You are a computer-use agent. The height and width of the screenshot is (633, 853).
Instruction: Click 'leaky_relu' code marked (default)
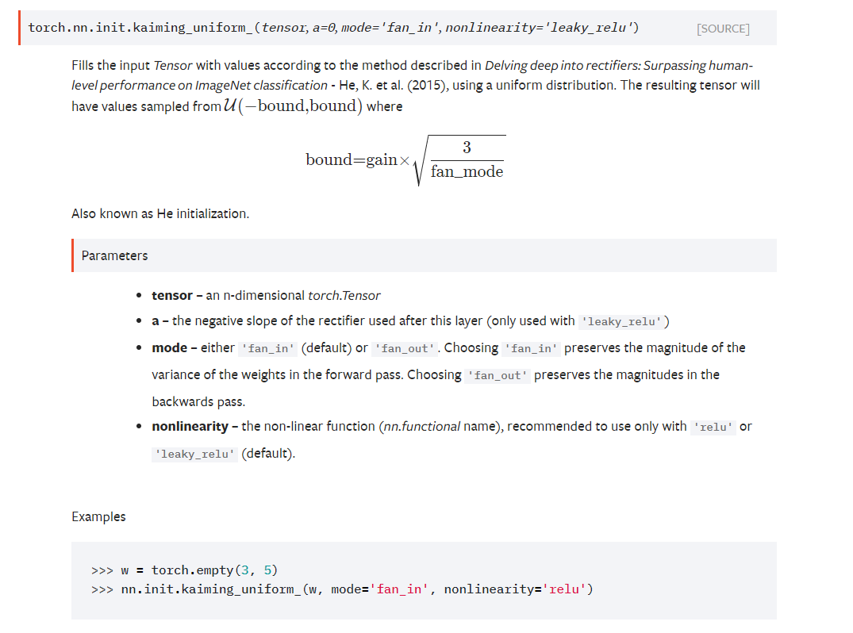click(194, 454)
